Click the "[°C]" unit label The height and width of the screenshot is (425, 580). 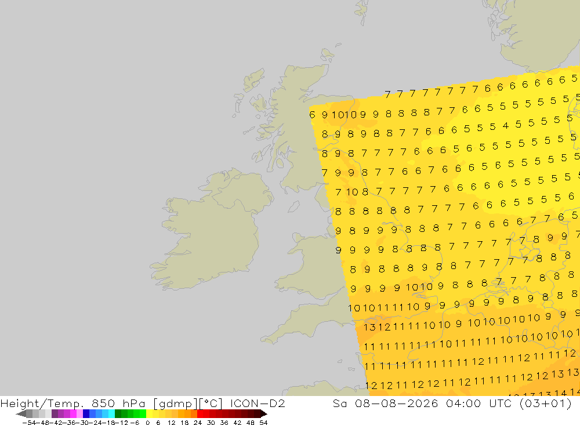(211, 404)
